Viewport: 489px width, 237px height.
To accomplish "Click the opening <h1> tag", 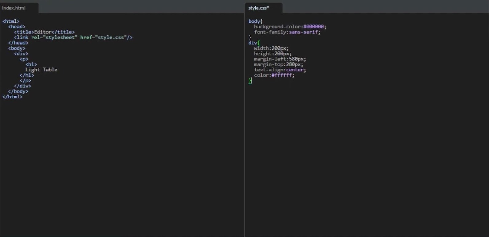I will [31, 64].
